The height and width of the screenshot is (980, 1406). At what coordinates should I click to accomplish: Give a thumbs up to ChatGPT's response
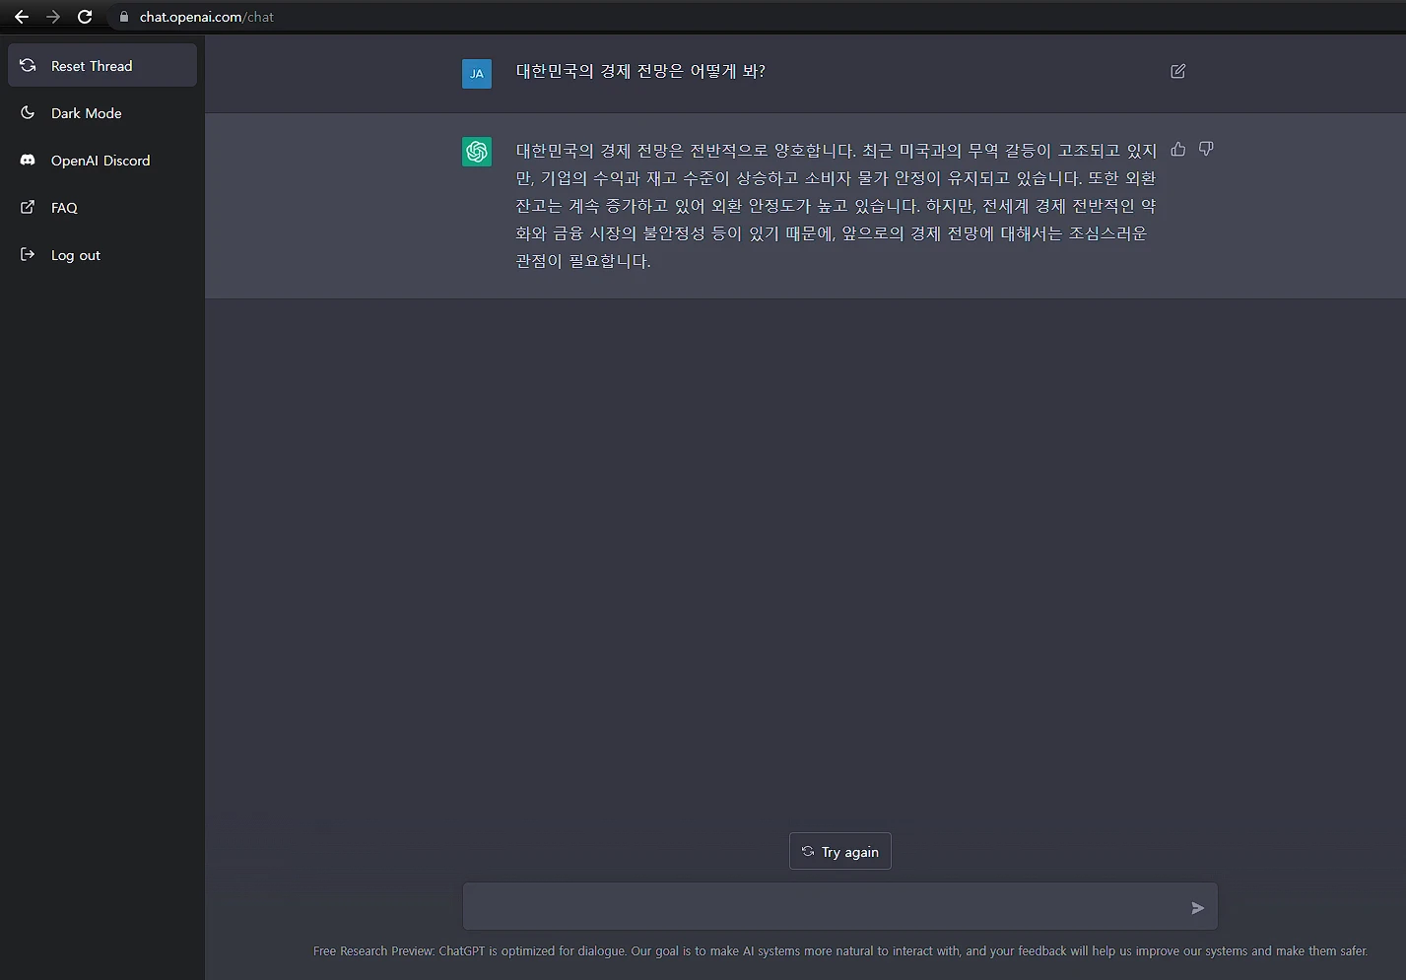[1178, 149]
